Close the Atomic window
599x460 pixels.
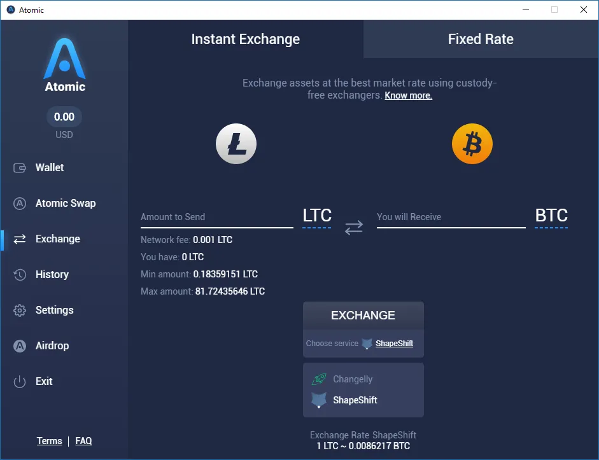coord(584,10)
